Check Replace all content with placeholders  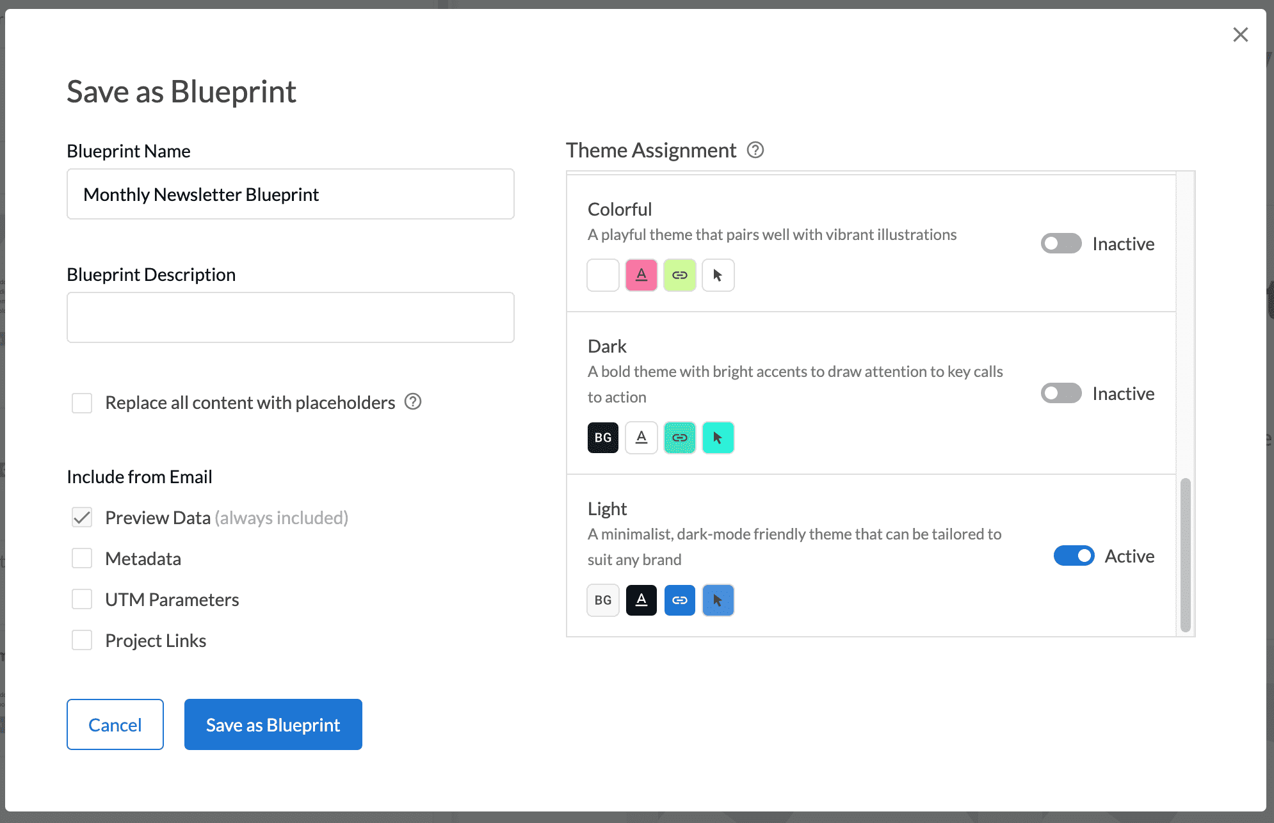point(82,403)
